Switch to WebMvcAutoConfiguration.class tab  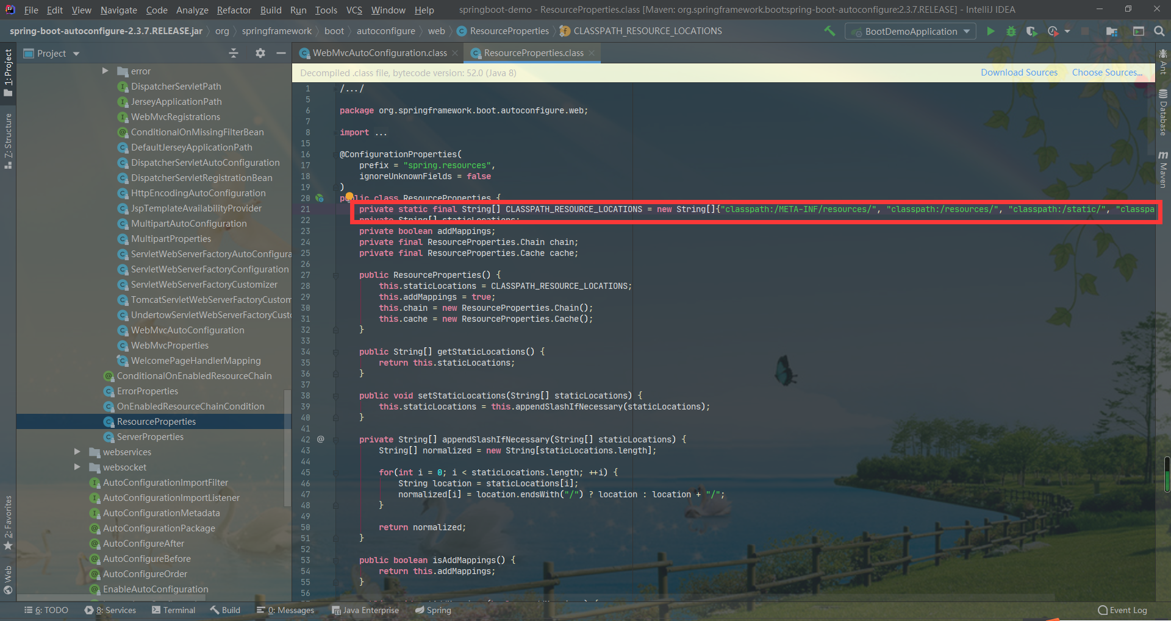tap(379, 53)
